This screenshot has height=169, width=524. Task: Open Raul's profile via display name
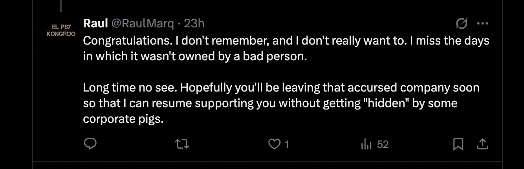[95, 24]
